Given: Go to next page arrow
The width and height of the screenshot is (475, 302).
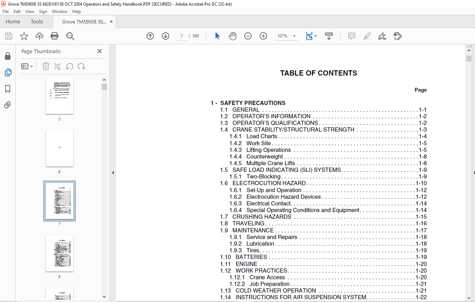Looking at the screenshot, I should pyautogui.click(x=166, y=36).
